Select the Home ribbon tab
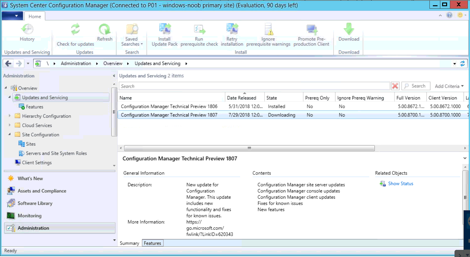The width and height of the screenshot is (470, 257). point(35,16)
